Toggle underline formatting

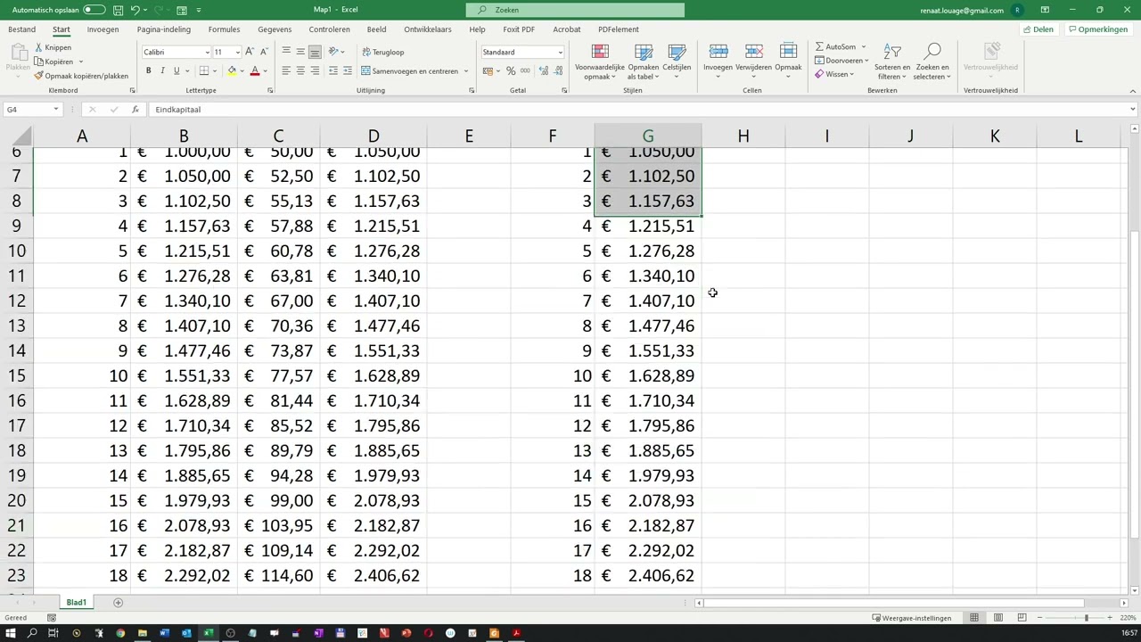coord(176,70)
